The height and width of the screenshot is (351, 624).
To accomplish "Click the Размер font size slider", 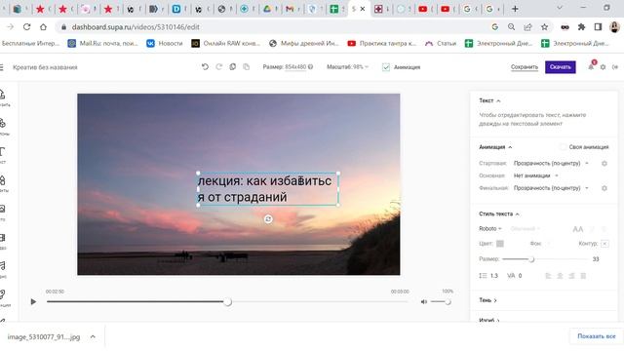I will (x=545, y=259).
